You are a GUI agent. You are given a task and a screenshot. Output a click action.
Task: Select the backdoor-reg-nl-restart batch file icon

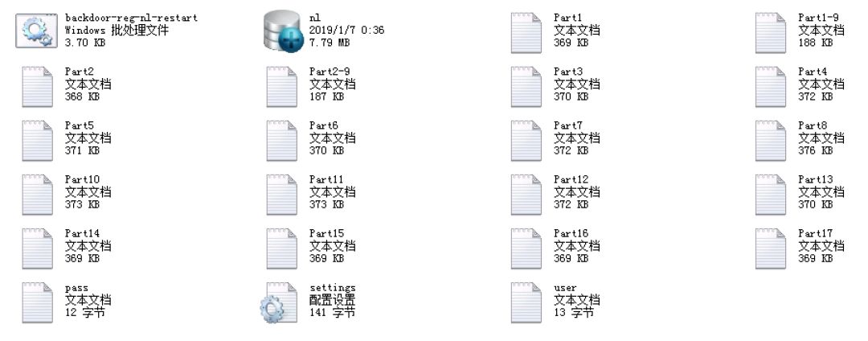pyautogui.click(x=36, y=31)
